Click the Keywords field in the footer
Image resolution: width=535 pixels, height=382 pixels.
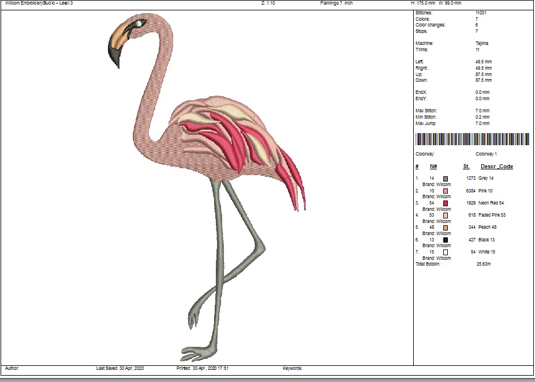pos(293,368)
